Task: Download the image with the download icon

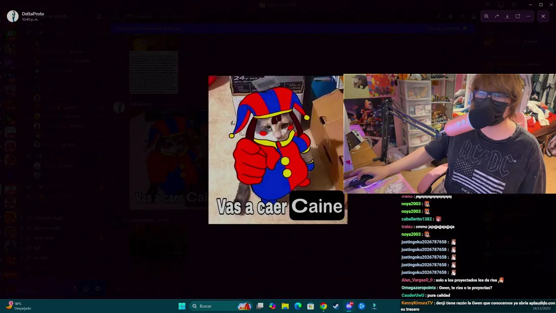Action: [x=507, y=16]
